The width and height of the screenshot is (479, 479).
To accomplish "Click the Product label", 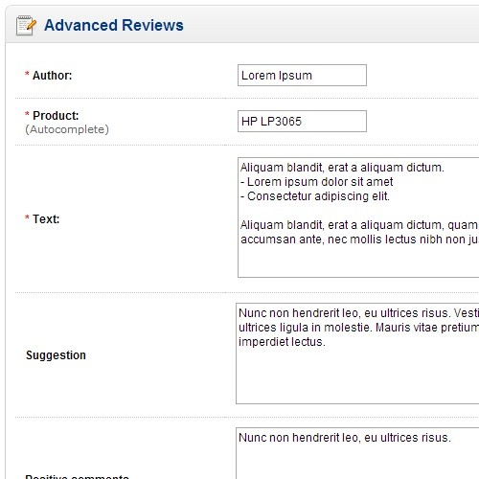I will (56, 116).
